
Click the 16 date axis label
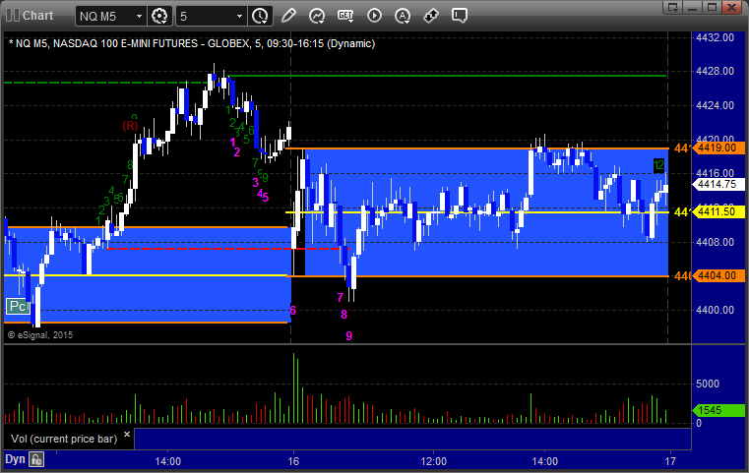(293, 461)
